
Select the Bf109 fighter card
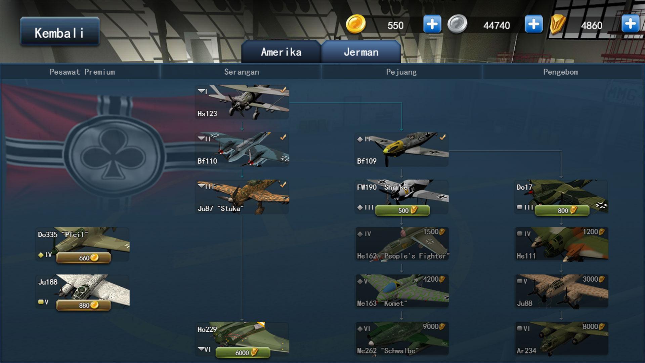click(401, 150)
